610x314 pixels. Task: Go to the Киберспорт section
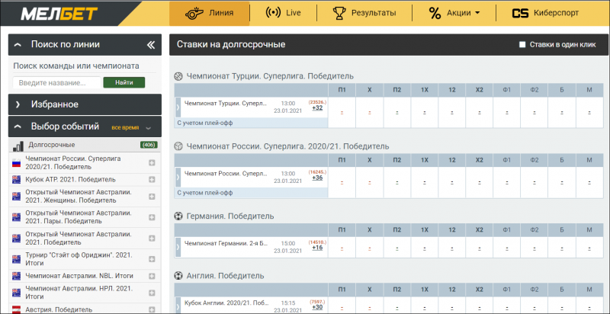click(x=545, y=13)
